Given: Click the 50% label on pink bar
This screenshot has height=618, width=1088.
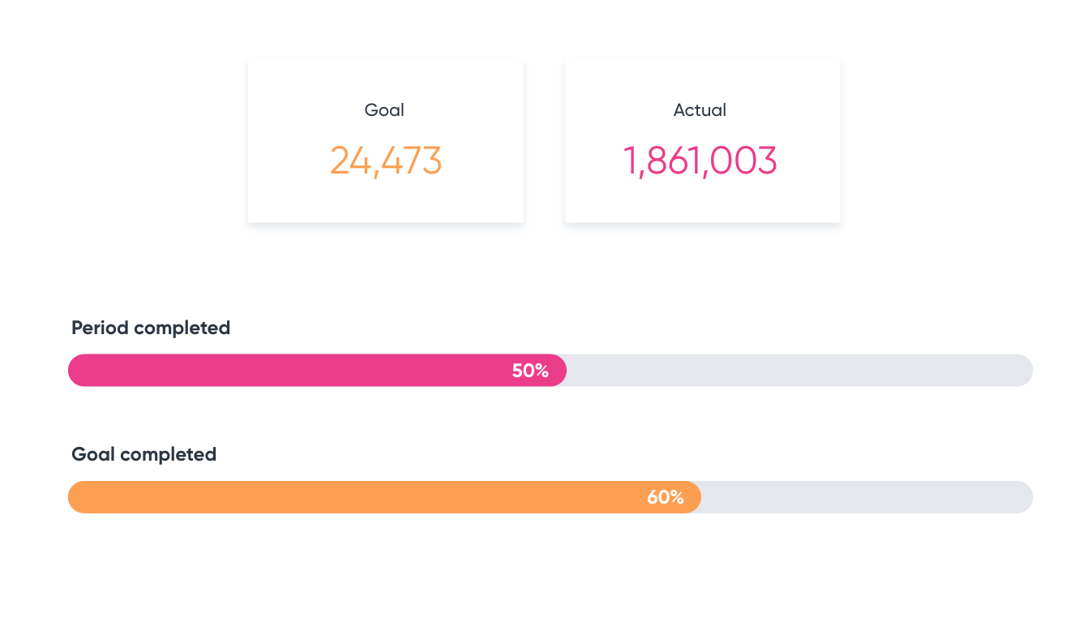Looking at the screenshot, I should (x=530, y=371).
